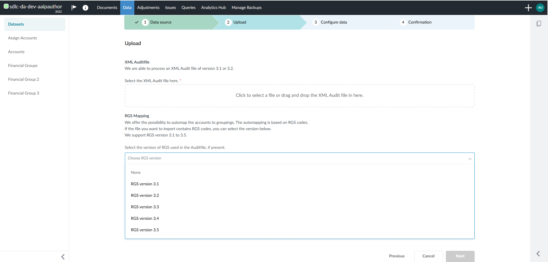This screenshot has width=548, height=262.
Task: Collapse the Choose RGS version dropdown
Action: pos(470,159)
